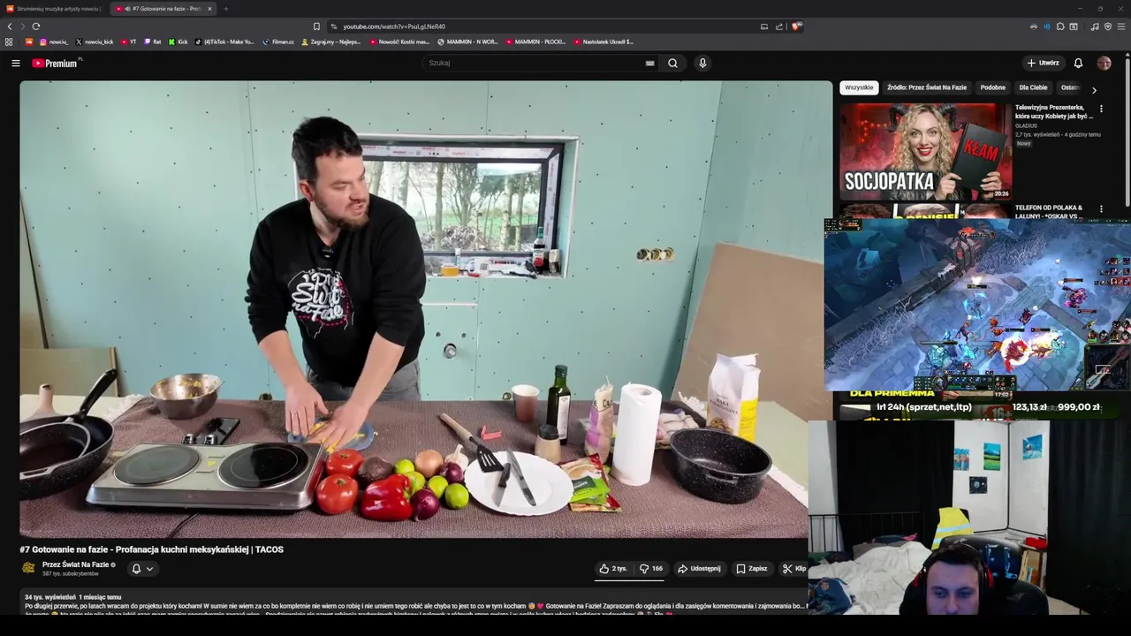This screenshot has height=636, width=1131.
Task: Open the sidebar panel toolbar icon
Action: click(1074, 26)
